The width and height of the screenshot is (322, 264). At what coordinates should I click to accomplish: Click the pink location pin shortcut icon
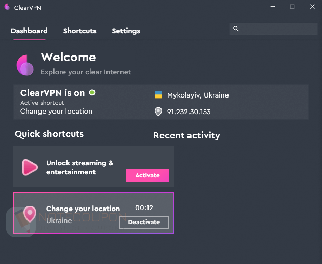[x=30, y=214]
